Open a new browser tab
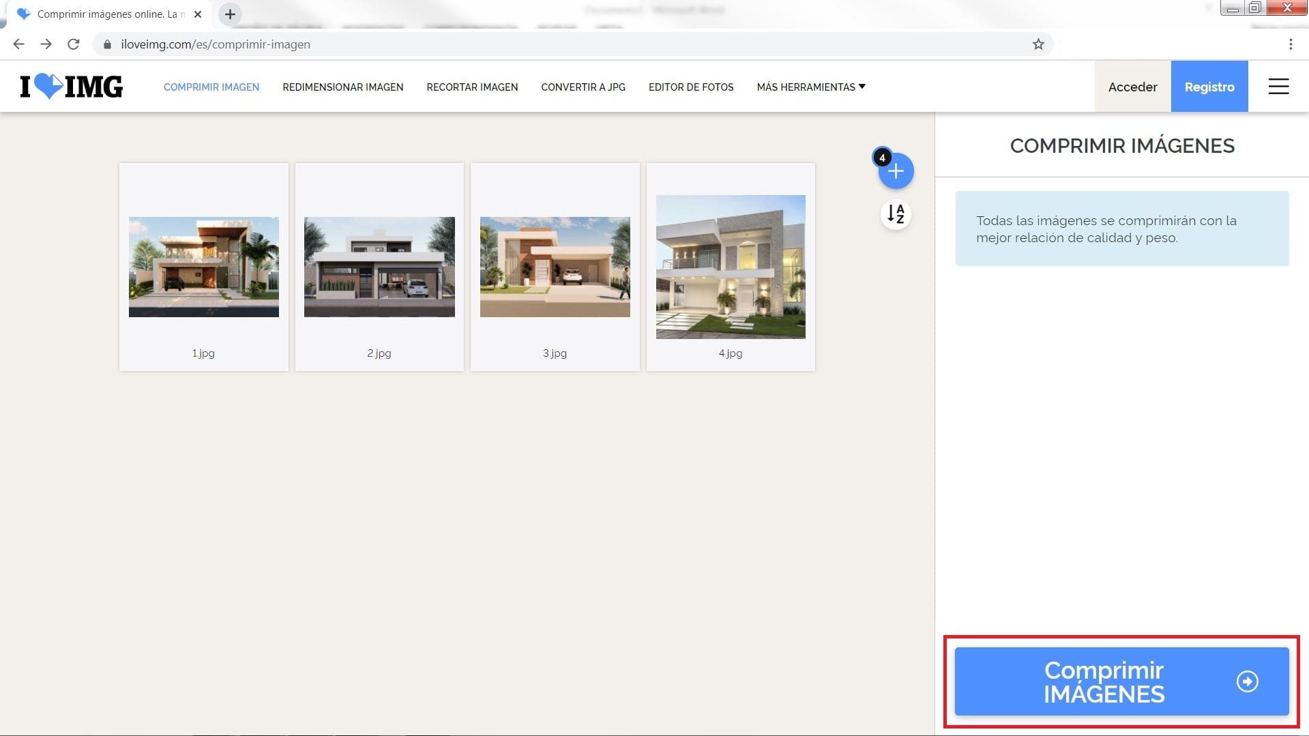Image resolution: width=1309 pixels, height=736 pixels. click(230, 14)
